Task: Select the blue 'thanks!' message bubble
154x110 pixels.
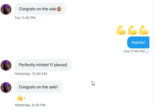Action: pyautogui.click(x=138, y=42)
